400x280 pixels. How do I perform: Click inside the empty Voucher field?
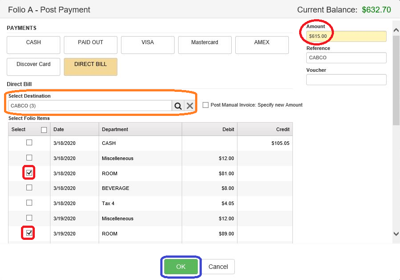click(x=346, y=79)
